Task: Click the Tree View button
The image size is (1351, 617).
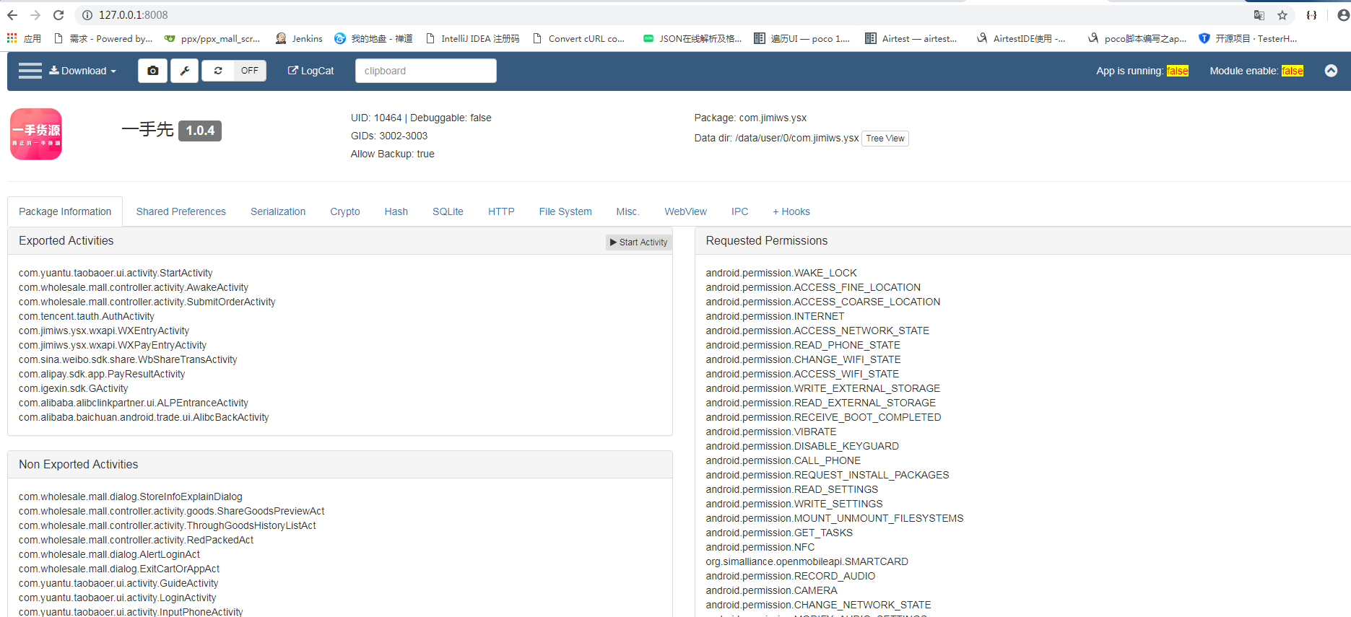Action: coord(885,139)
